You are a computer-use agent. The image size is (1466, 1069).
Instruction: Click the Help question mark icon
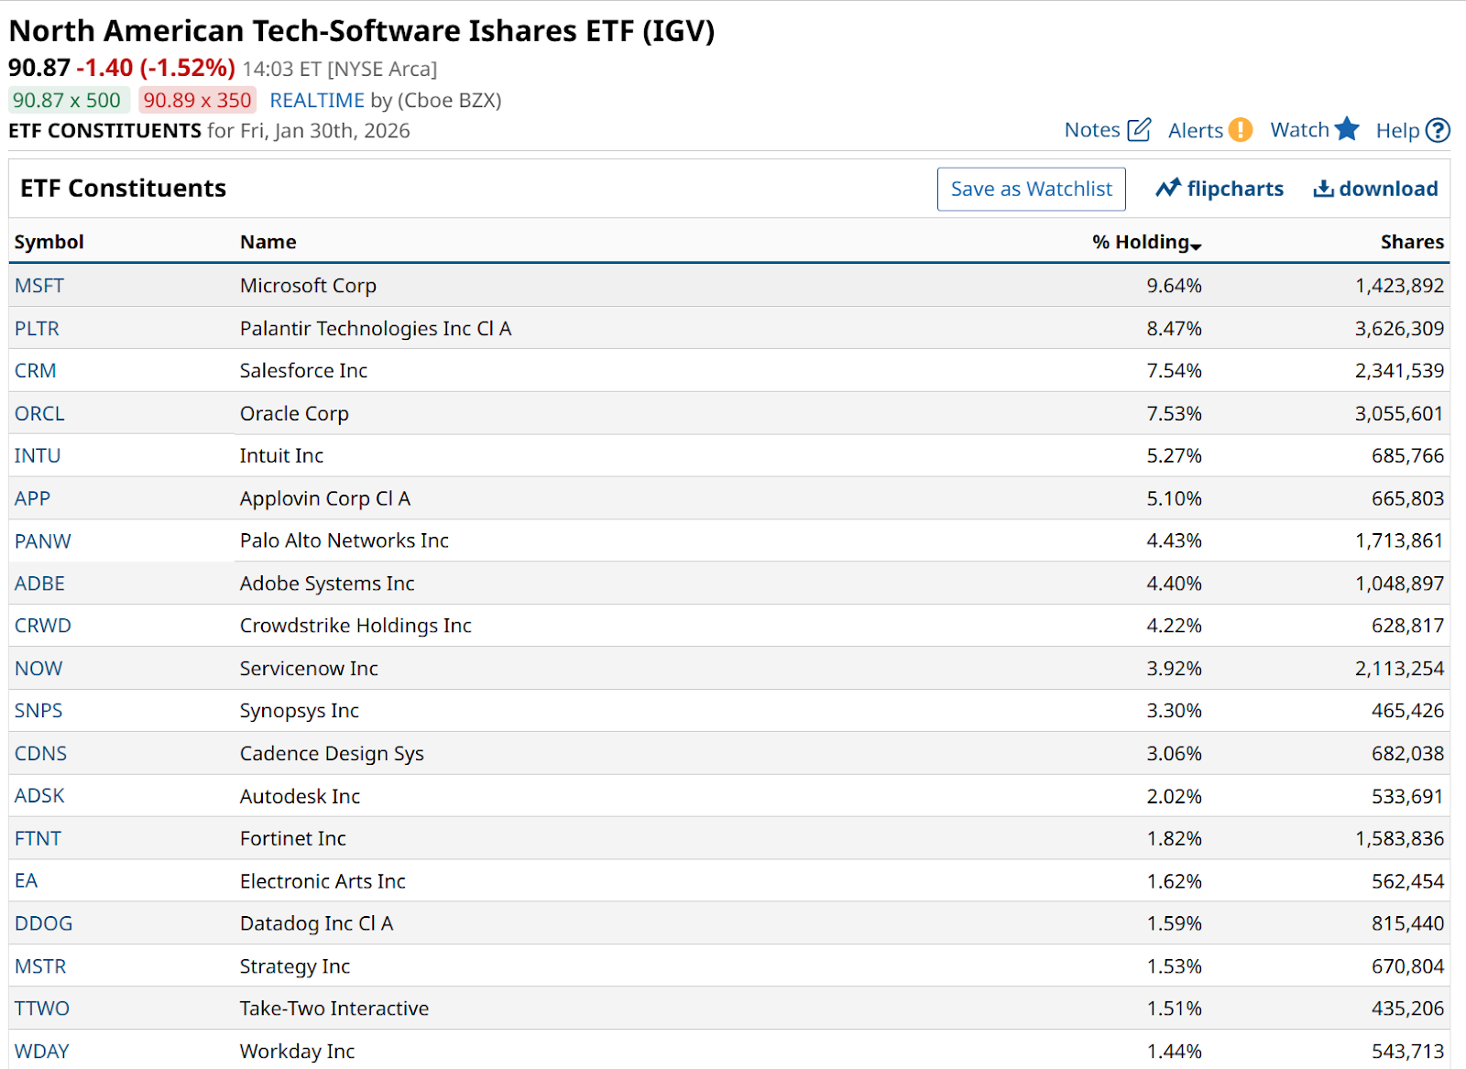pos(1438,131)
